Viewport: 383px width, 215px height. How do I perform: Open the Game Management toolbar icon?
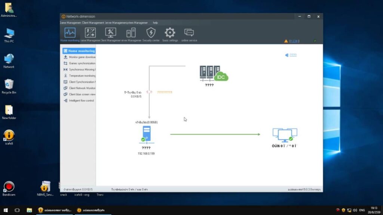click(x=90, y=34)
